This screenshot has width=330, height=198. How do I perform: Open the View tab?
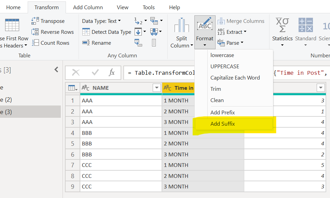tap(123, 8)
